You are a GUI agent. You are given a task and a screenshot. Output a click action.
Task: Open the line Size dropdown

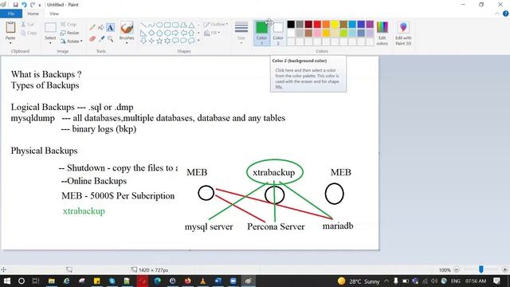(x=241, y=33)
